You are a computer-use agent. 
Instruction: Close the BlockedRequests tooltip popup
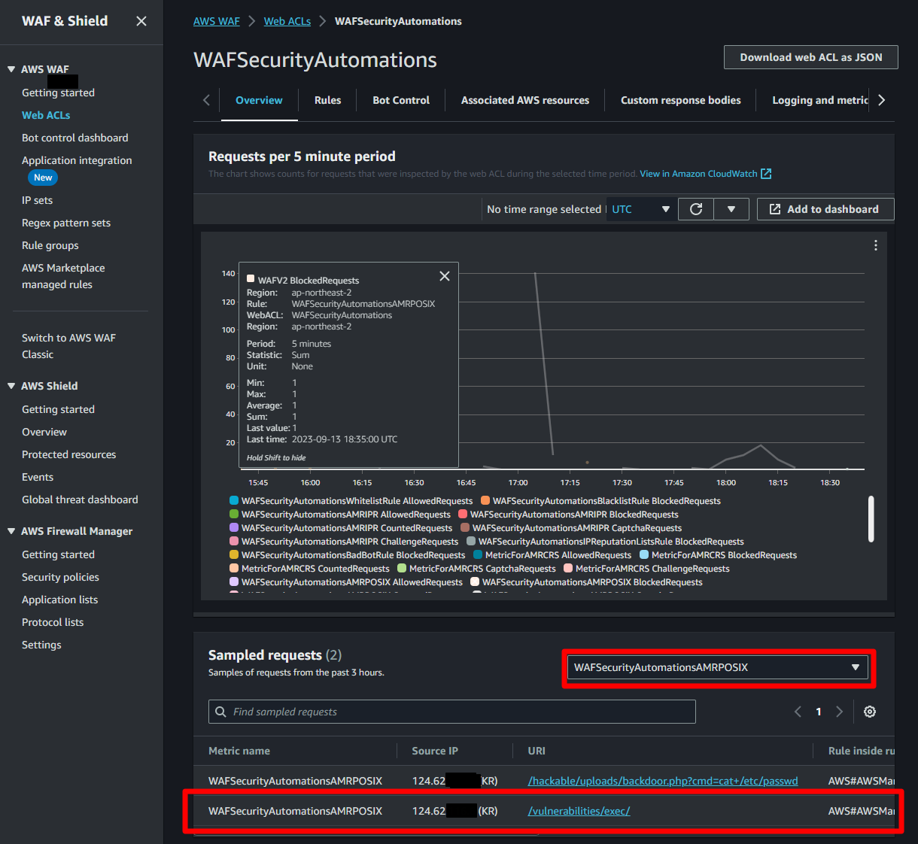(445, 276)
